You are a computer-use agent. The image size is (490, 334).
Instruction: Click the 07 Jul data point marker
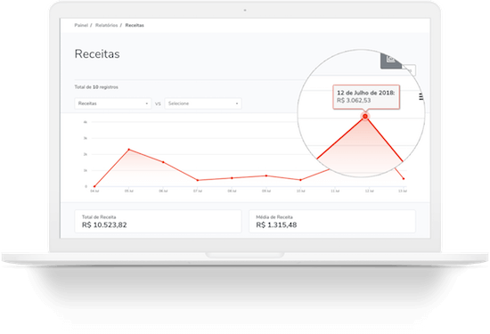pyautogui.click(x=198, y=180)
